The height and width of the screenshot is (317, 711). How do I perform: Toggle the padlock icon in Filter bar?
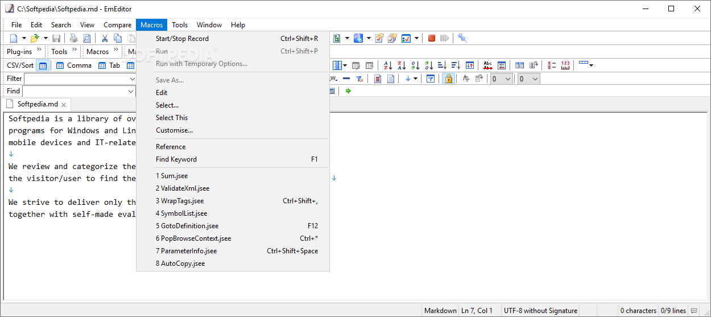click(448, 79)
